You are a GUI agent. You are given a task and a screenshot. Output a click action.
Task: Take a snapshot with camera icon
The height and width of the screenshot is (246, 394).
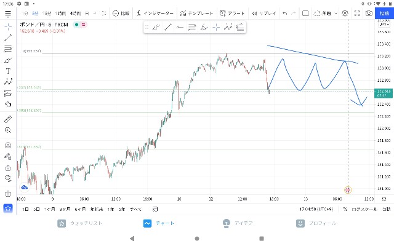click(x=369, y=14)
